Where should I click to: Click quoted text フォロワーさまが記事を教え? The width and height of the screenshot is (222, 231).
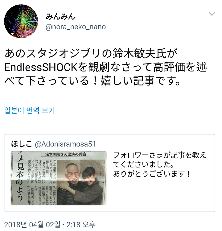coord(160,155)
